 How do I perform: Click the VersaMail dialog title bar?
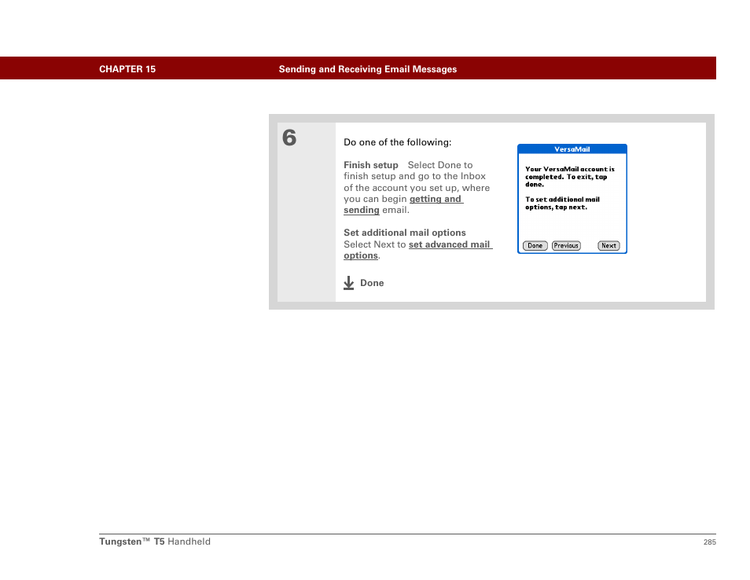(572, 149)
